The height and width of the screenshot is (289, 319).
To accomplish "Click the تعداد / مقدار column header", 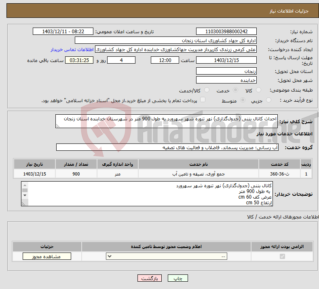I will (76, 164).
